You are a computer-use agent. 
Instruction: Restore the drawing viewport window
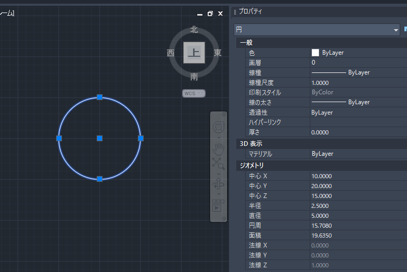point(210,14)
